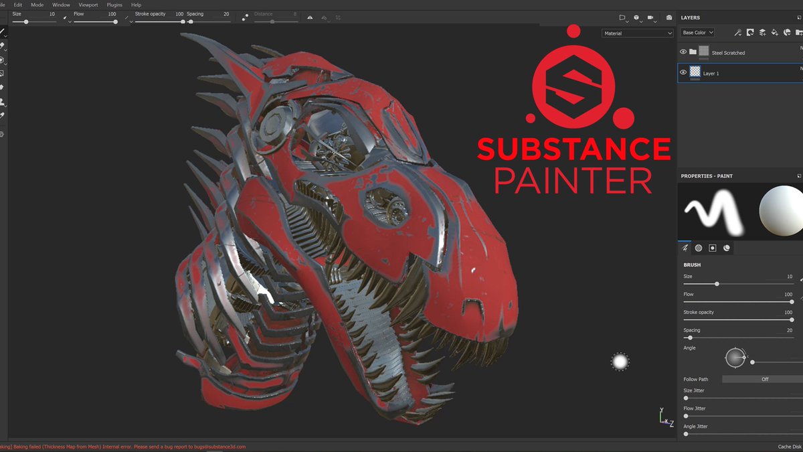The image size is (803, 452).
Task: Open the Material display dropdown
Action: [637, 33]
